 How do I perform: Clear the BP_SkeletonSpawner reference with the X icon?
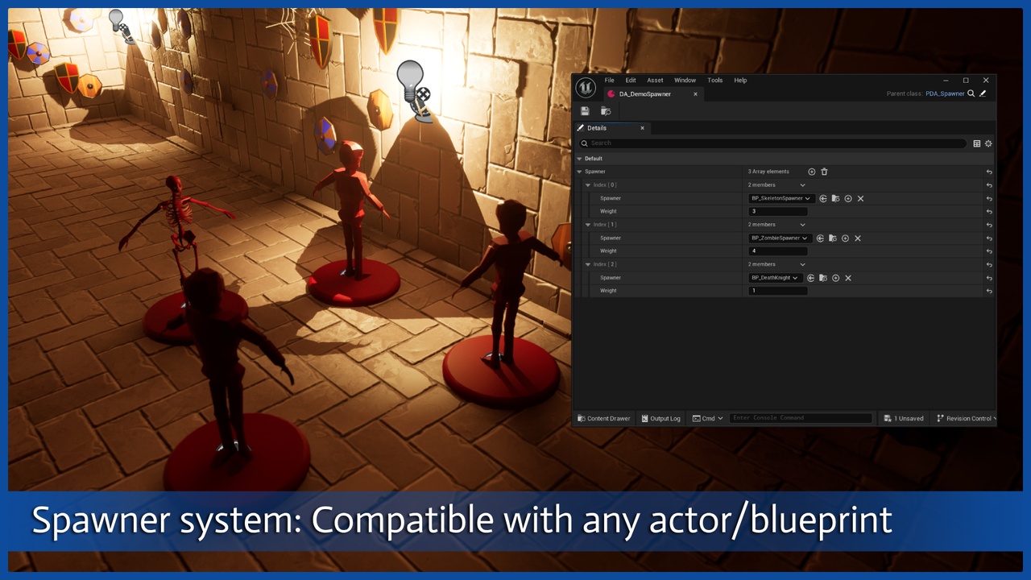coord(860,198)
